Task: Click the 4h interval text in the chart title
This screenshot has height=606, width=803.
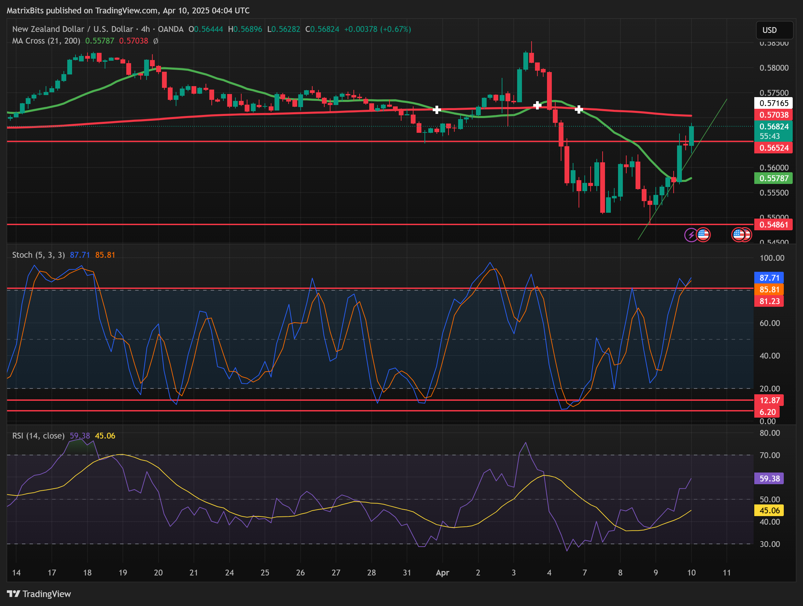Action: tap(145, 29)
